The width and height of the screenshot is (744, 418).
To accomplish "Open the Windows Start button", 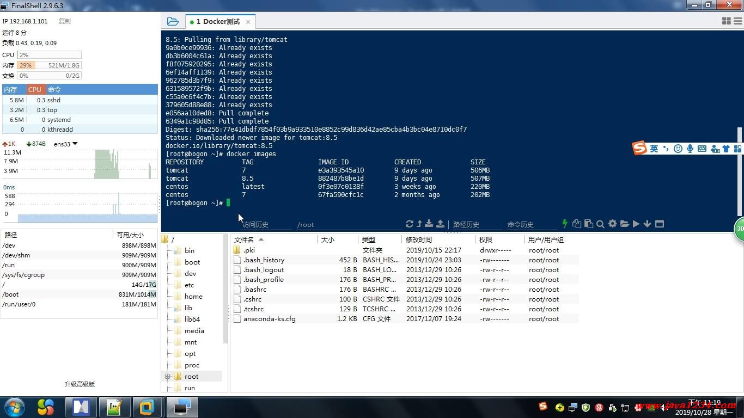I will (14, 407).
